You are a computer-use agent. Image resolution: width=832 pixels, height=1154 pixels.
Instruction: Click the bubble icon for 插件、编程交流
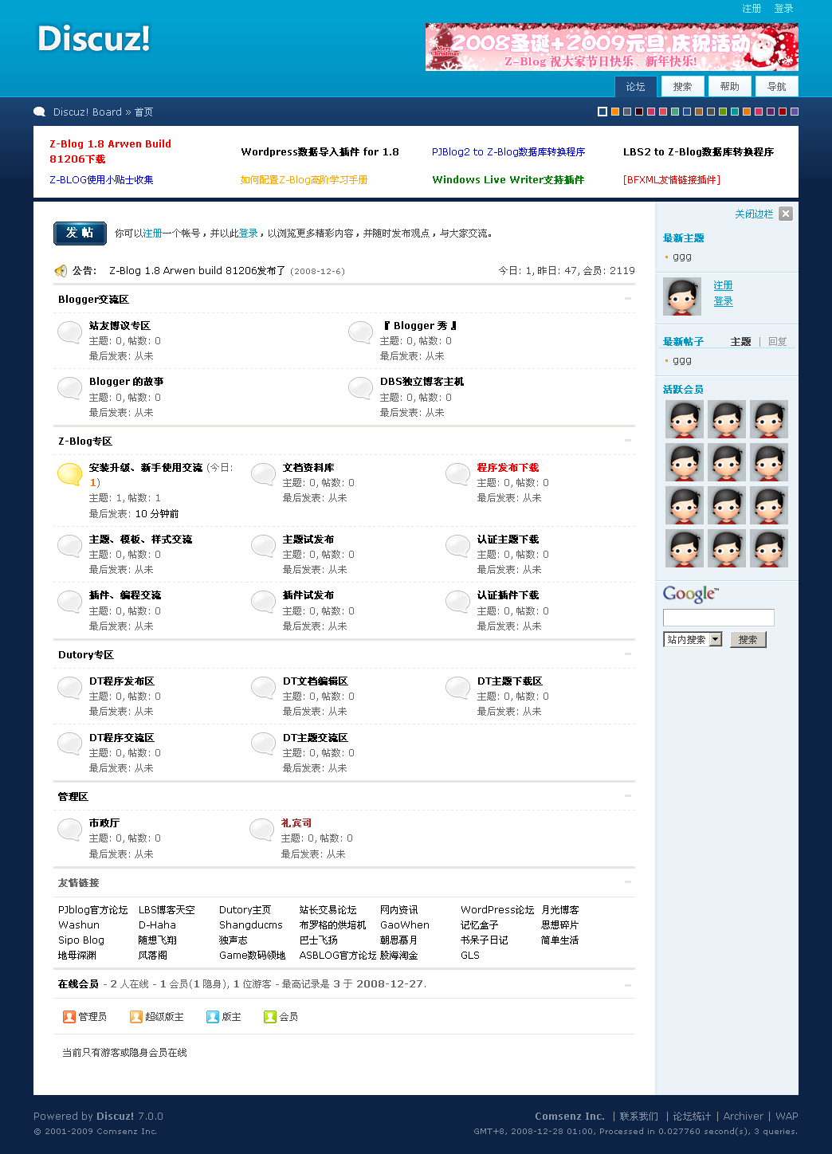(x=70, y=602)
